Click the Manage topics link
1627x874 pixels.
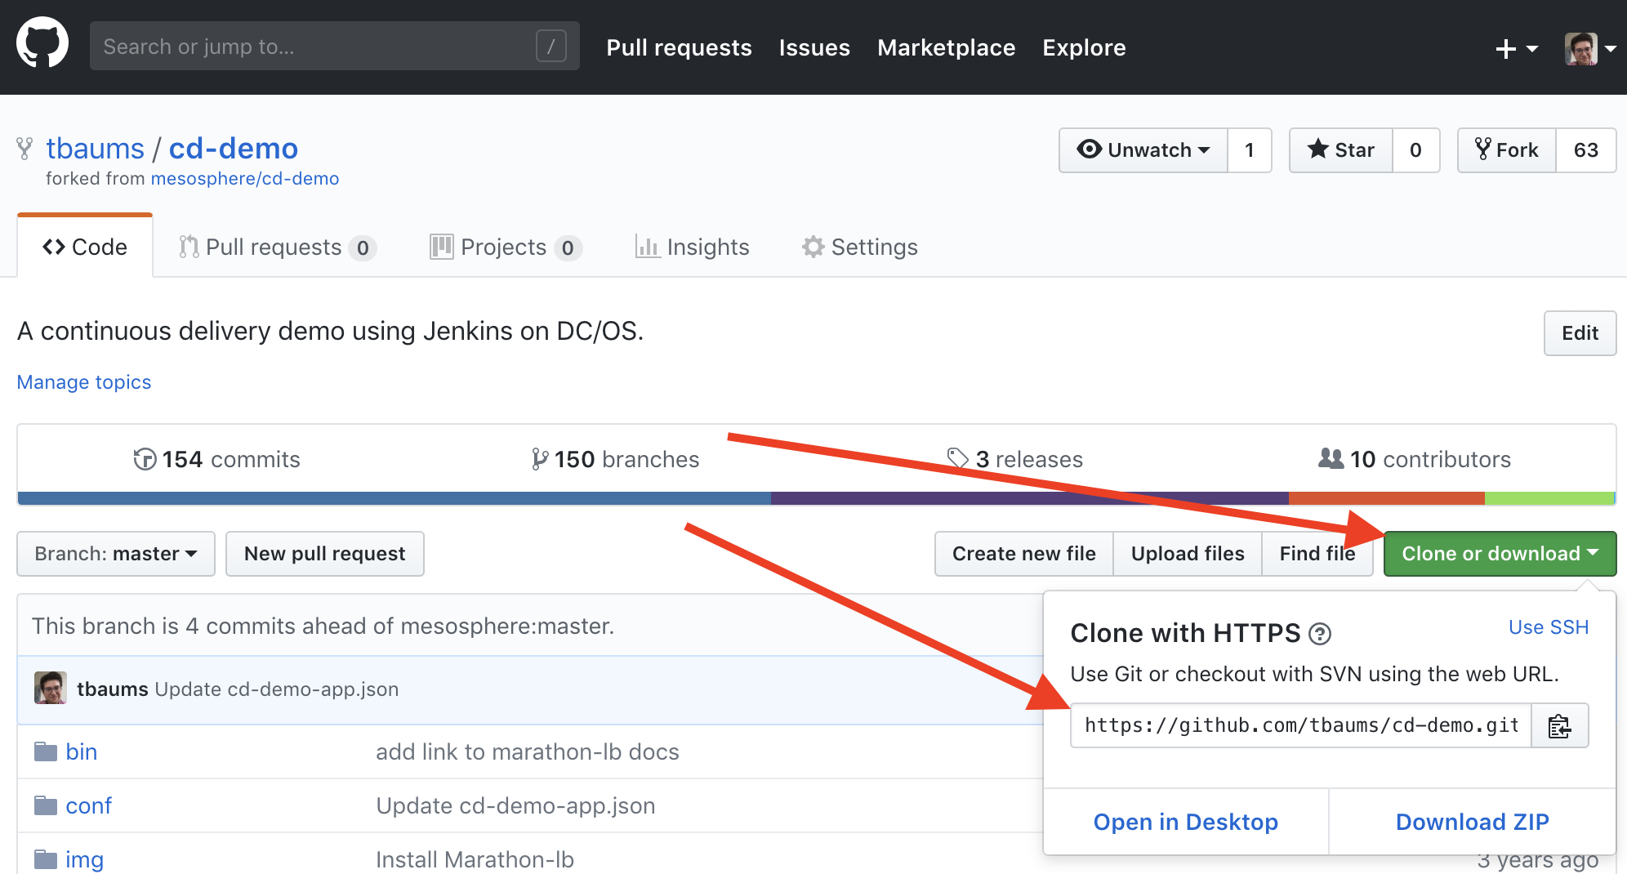83,382
